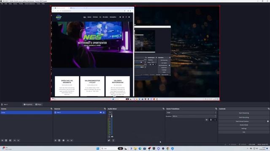Click Start Virtual Camera

[x=242, y=121]
